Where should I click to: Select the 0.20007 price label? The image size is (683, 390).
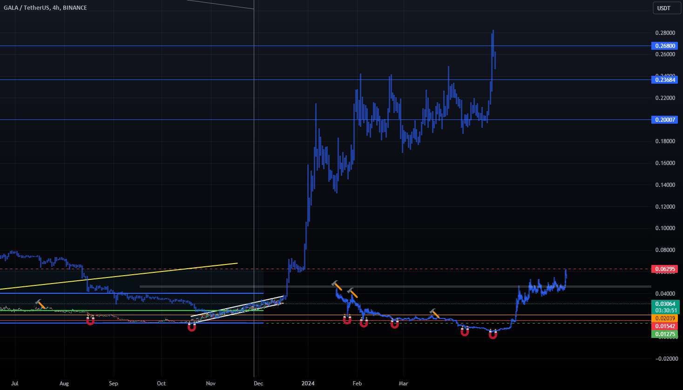(x=665, y=120)
